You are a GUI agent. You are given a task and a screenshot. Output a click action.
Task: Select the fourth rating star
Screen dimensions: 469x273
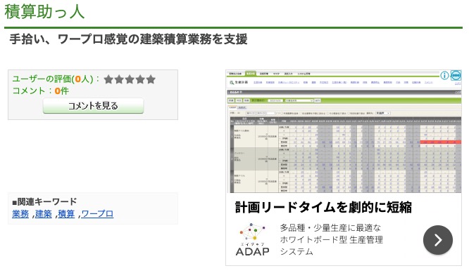140,79
